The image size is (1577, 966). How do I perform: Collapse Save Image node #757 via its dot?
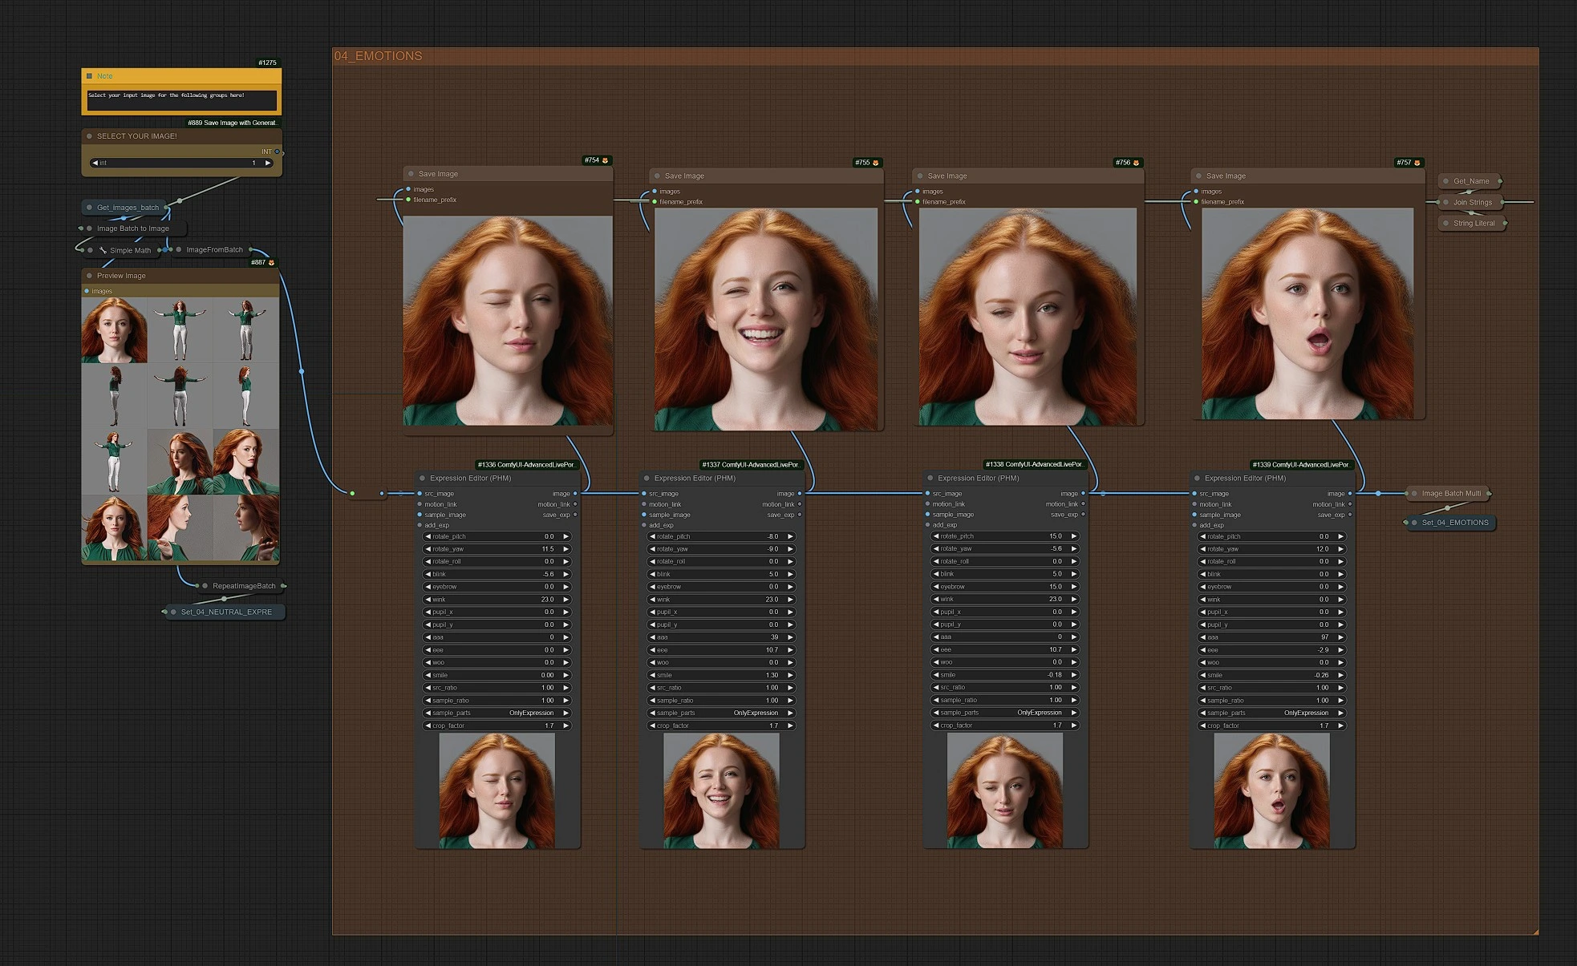click(x=1198, y=176)
